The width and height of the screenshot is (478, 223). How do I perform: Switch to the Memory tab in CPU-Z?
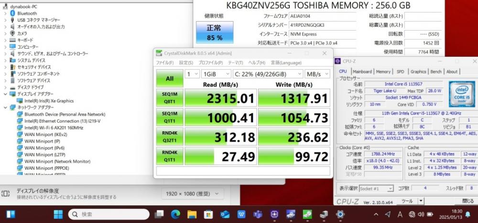[383, 72]
